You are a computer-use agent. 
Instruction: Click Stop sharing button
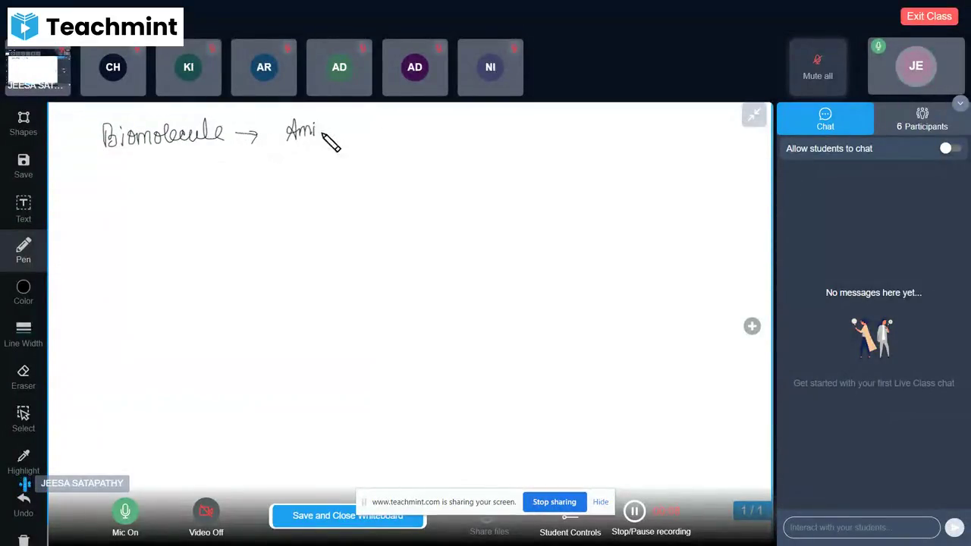(x=555, y=502)
